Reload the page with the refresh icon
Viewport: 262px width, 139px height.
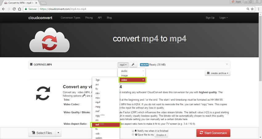(14, 9)
